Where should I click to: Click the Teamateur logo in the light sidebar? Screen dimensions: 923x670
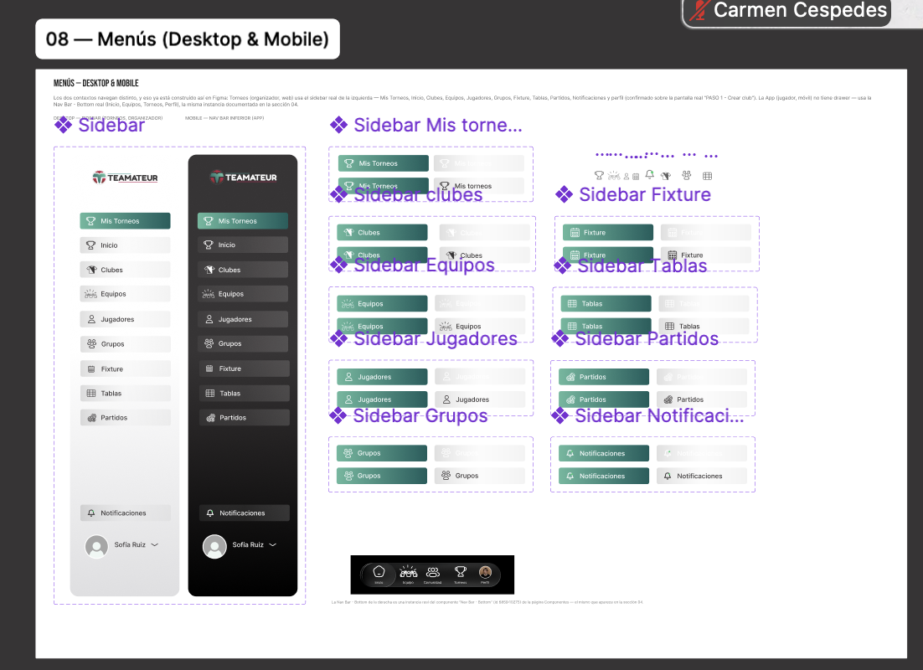tap(126, 178)
